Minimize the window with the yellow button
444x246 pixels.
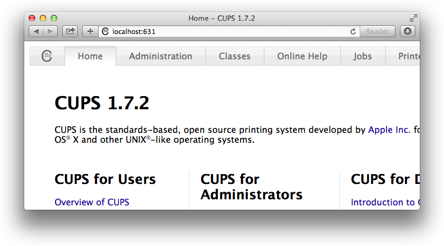(43, 18)
